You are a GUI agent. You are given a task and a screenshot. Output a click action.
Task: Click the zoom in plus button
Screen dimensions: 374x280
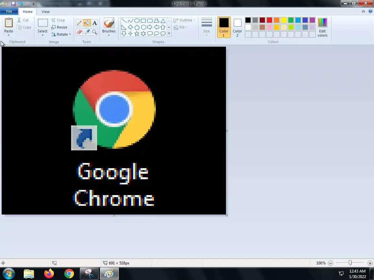click(x=370, y=263)
